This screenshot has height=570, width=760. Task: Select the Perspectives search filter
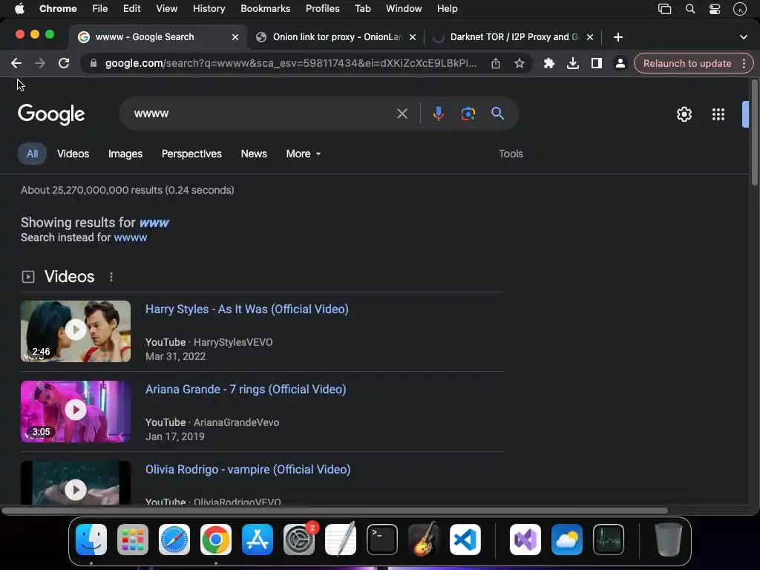pyautogui.click(x=191, y=154)
